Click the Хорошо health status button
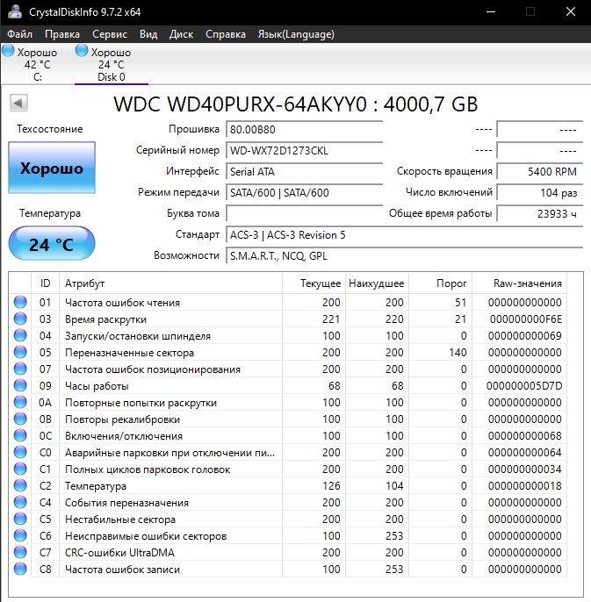This screenshot has width=591, height=602. point(52,168)
